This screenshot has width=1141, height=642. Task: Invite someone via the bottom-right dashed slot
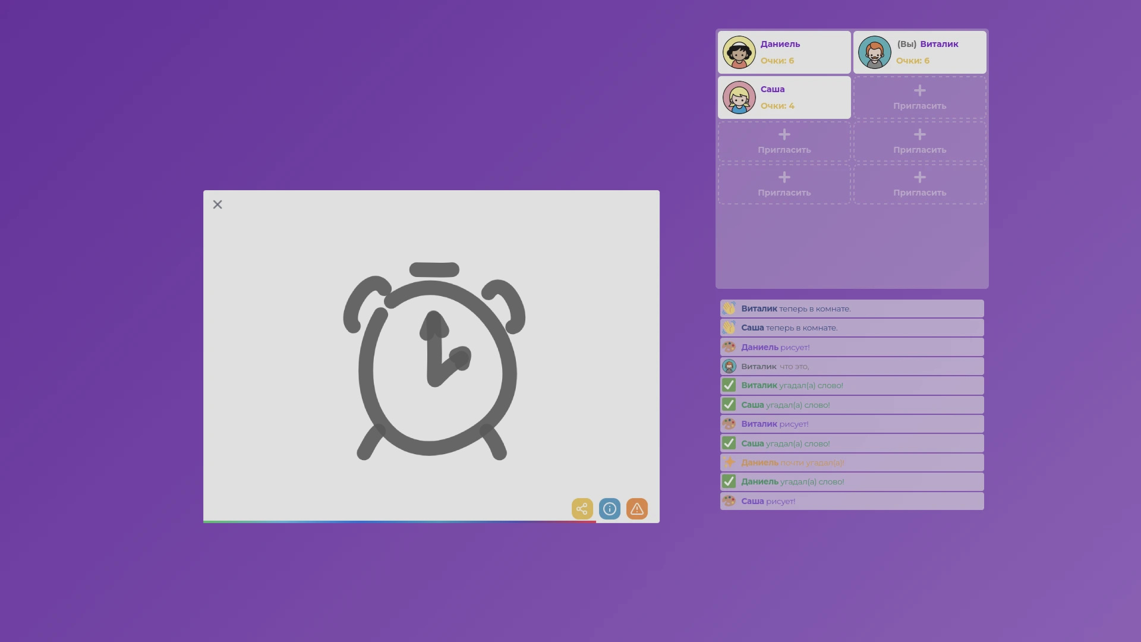tap(919, 184)
